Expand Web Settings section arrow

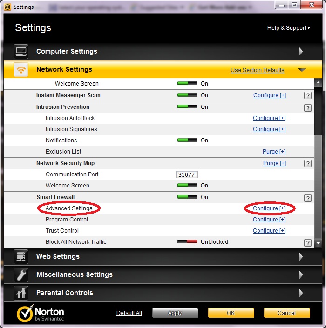(x=301, y=257)
